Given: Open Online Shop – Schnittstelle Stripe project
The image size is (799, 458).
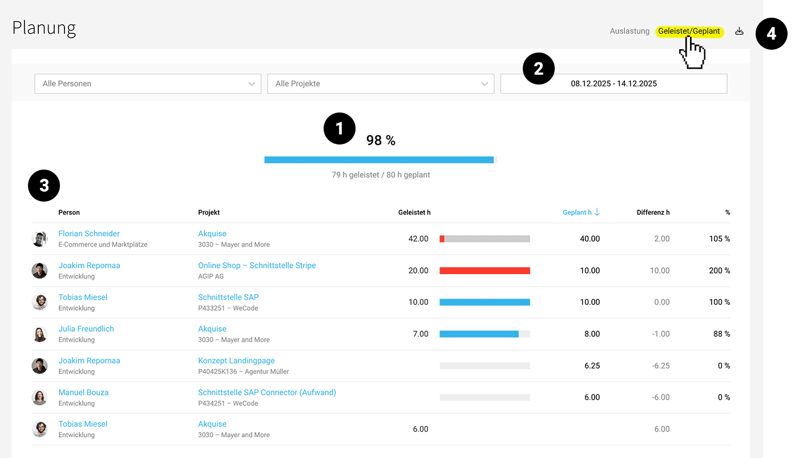Looking at the screenshot, I should pos(257,266).
